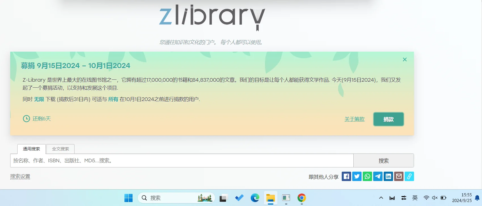Copy the page link with the chain icon
Screen dimensions: 482x206
coord(409,176)
